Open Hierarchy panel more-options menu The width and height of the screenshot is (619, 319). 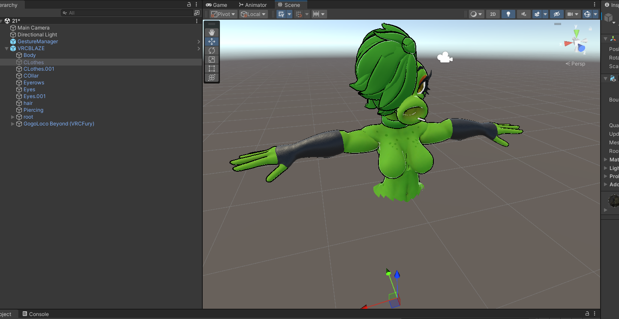tap(197, 4)
